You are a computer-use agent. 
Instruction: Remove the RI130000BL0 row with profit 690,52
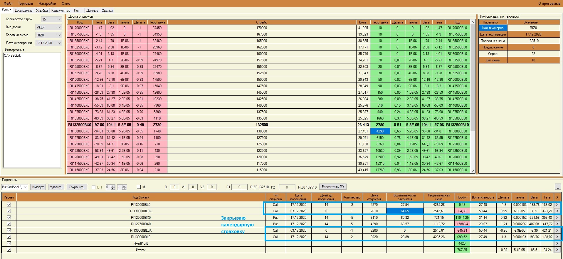(x=557, y=237)
